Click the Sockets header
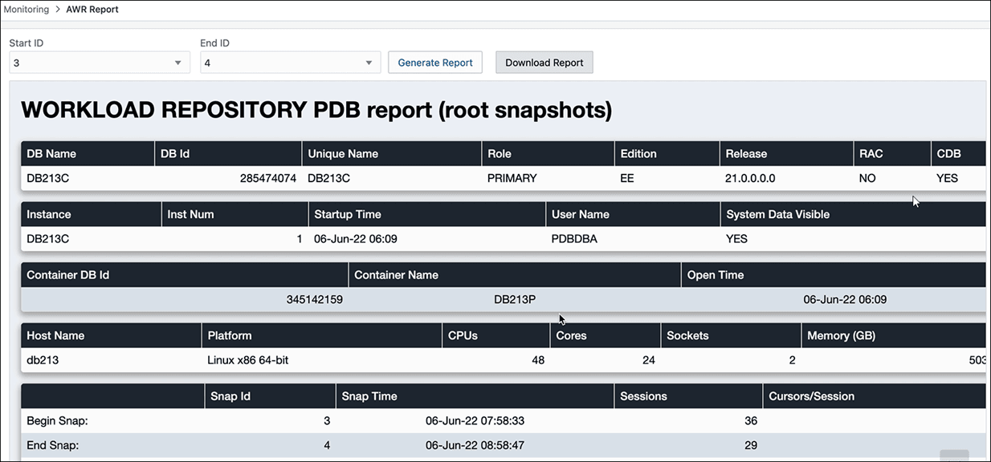Viewport: 991px width, 462px height. pos(731,335)
